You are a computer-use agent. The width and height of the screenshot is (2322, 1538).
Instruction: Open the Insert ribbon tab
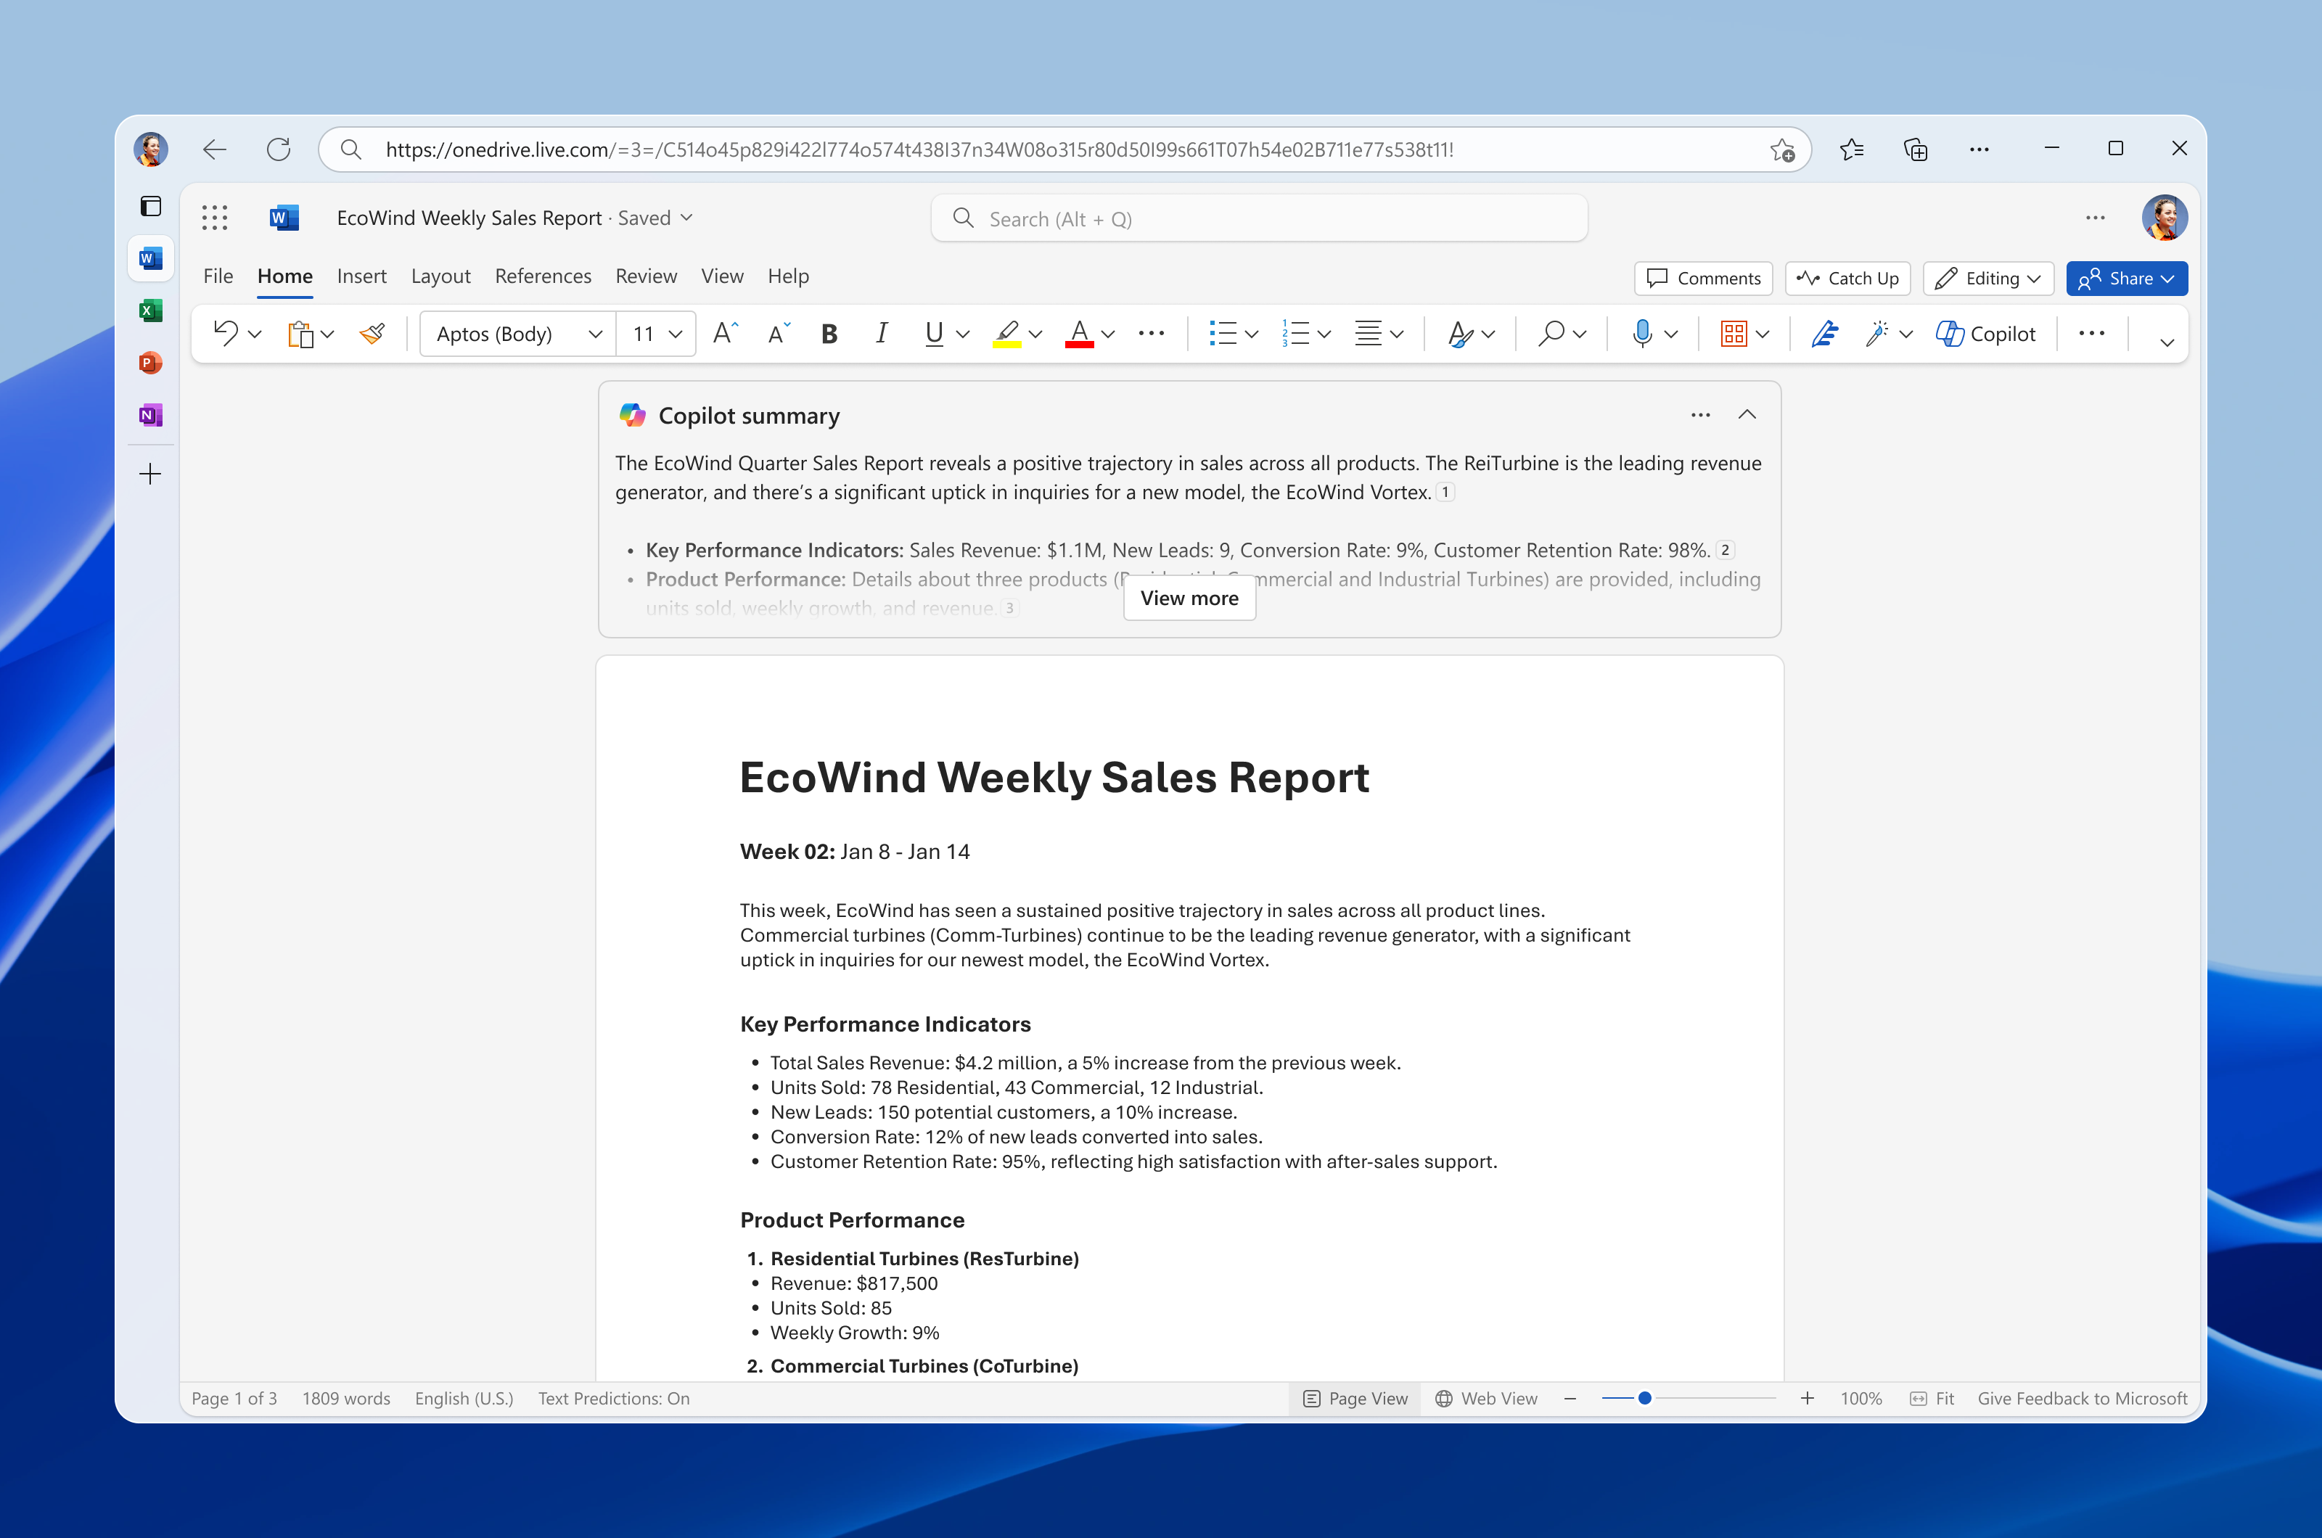[361, 276]
